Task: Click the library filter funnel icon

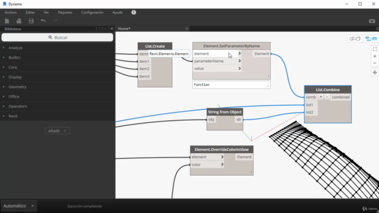Action: pyautogui.click(x=99, y=29)
